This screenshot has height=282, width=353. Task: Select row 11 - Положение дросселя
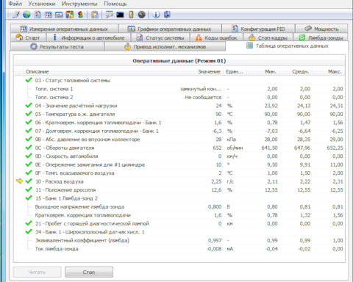click(179, 189)
